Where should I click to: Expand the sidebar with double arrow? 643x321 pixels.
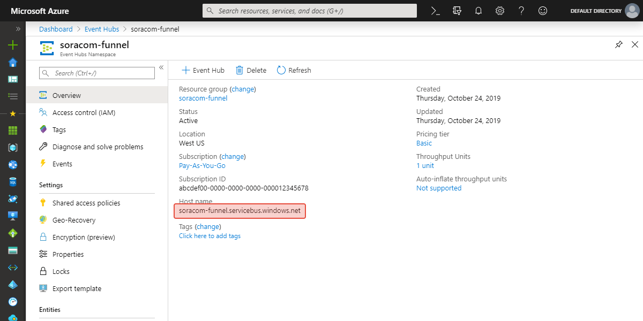tap(18, 29)
